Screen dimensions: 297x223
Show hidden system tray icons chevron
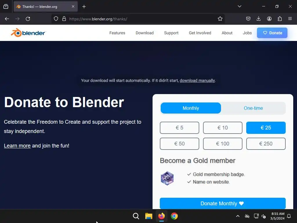238,216
